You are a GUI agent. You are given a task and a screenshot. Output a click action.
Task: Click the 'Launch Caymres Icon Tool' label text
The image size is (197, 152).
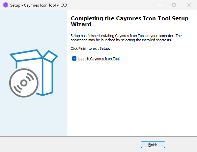tap(98, 59)
